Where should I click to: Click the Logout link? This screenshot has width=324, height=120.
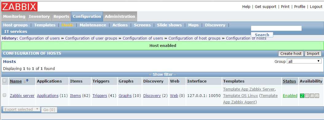(316, 6)
